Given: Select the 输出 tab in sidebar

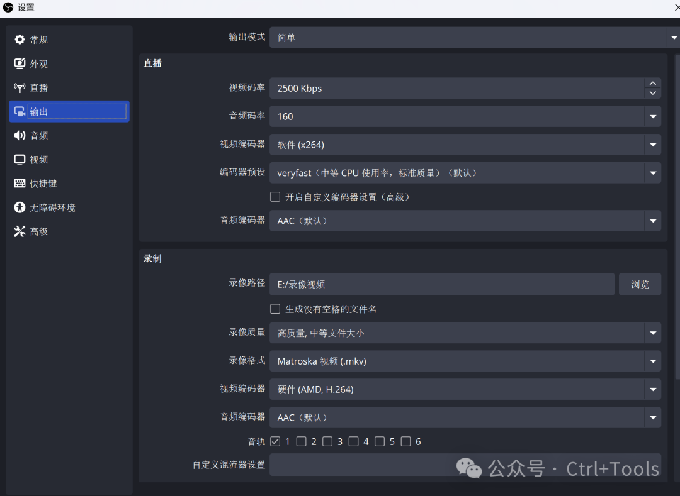Looking at the screenshot, I should point(69,111).
